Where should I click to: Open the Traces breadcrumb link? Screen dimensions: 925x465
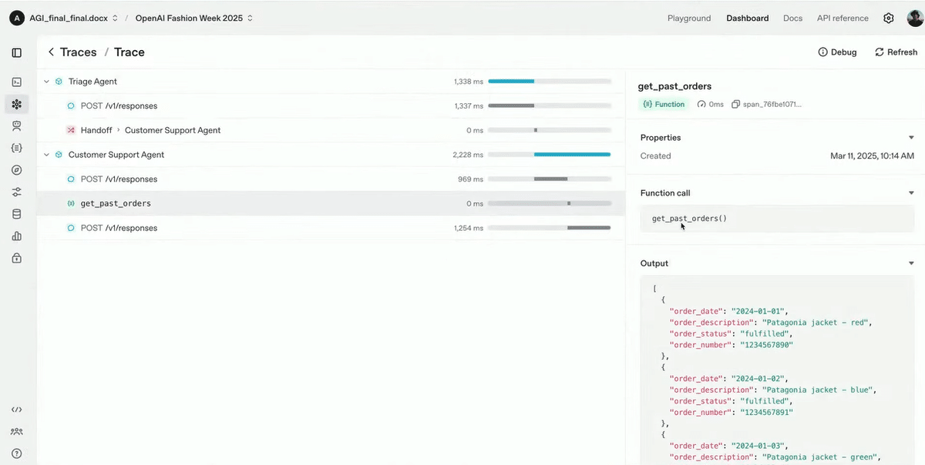(79, 52)
